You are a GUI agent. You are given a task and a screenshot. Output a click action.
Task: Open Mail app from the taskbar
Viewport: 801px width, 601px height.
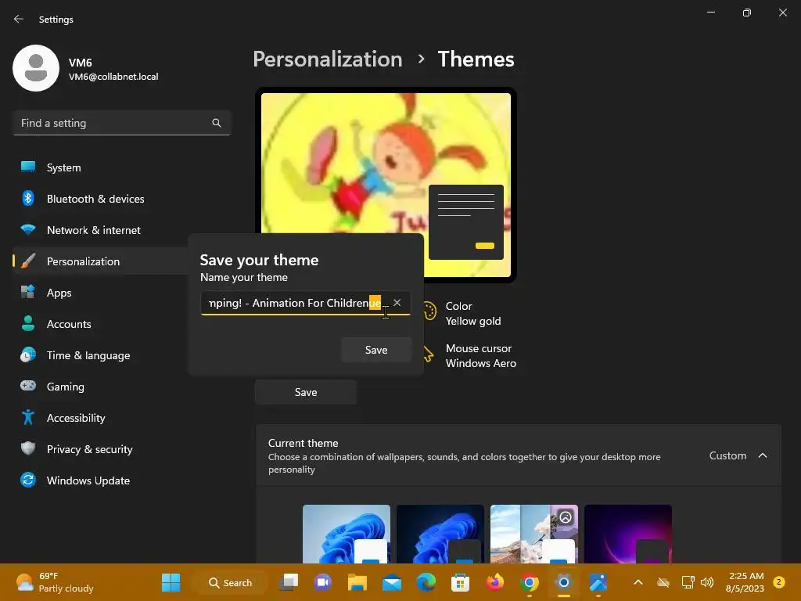pyautogui.click(x=392, y=582)
